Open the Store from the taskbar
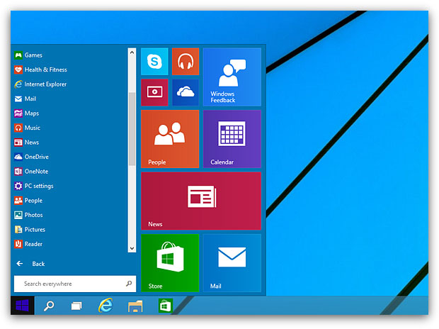This screenshot has height=329, width=439. point(165,306)
